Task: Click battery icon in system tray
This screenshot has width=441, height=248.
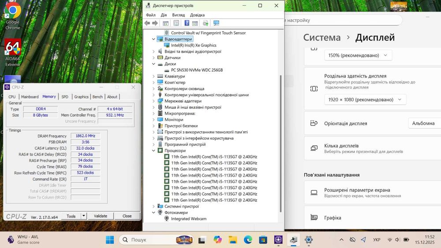Action: 406,240
